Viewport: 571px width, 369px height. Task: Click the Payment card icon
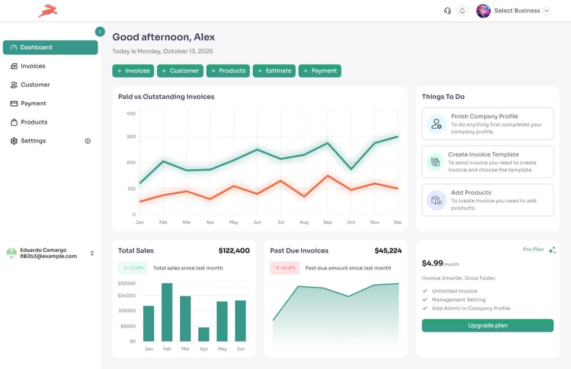coord(14,103)
